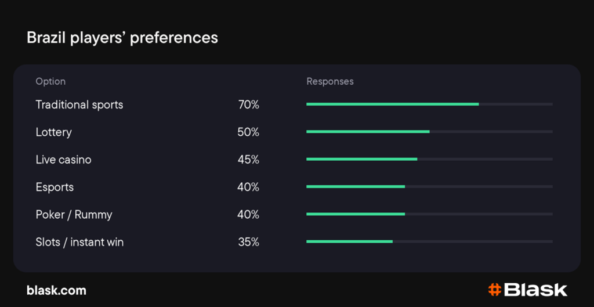Click the Slots / instant win bar
This screenshot has height=307, width=594.
[430, 241]
